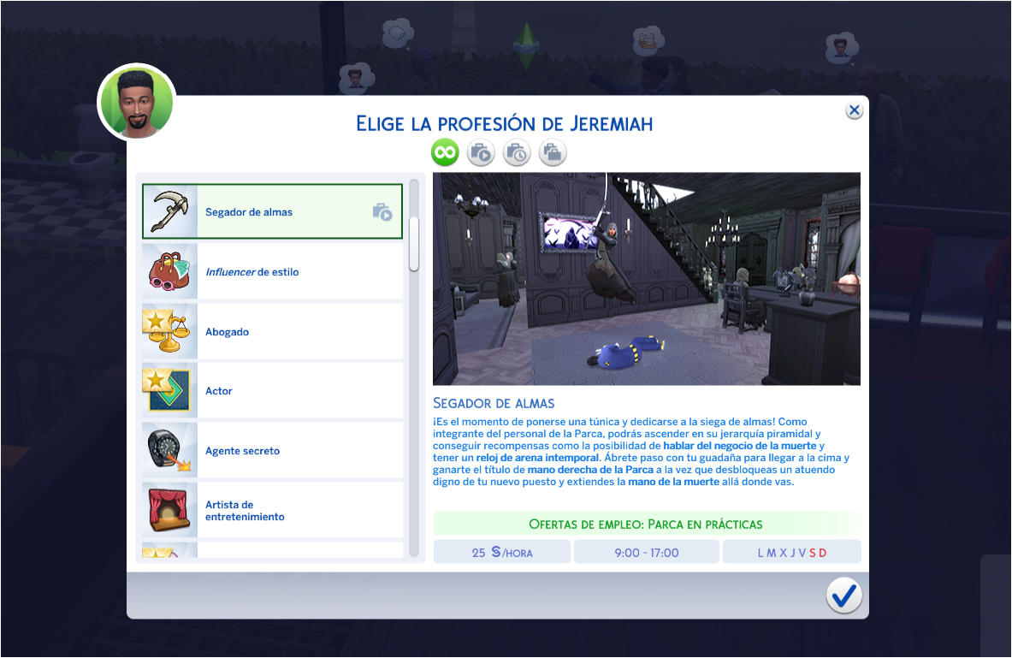The width and height of the screenshot is (1012, 658).
Task: Click the thought bubble with food bowl
Action: pos(648,41)
